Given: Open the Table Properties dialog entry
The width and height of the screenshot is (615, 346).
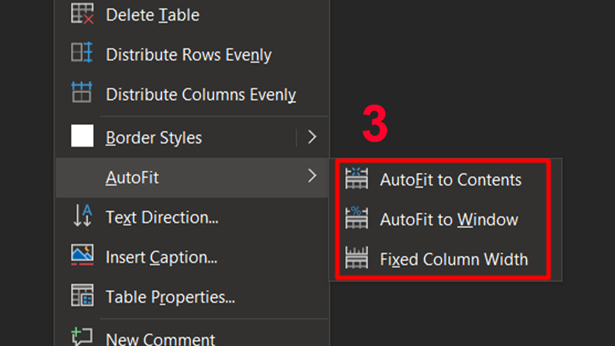Looking at the screenshot, I should pos(170,297).
